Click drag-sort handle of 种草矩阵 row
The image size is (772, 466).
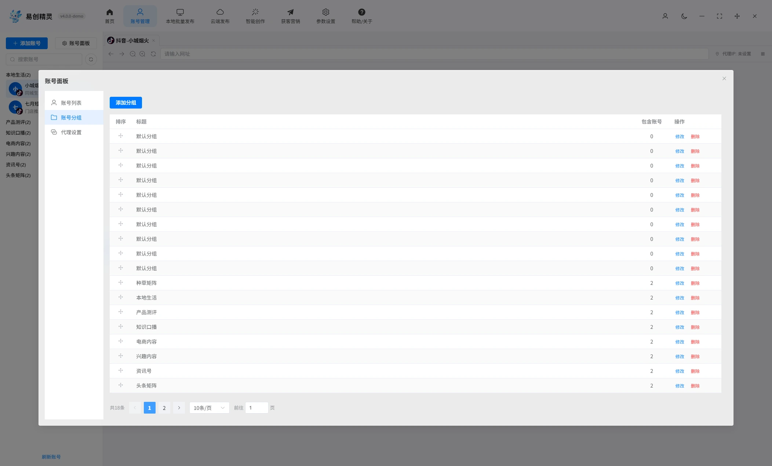(120, 283)
